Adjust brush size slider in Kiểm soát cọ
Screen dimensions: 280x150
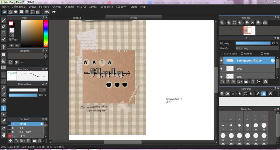(x=24, y=90)
